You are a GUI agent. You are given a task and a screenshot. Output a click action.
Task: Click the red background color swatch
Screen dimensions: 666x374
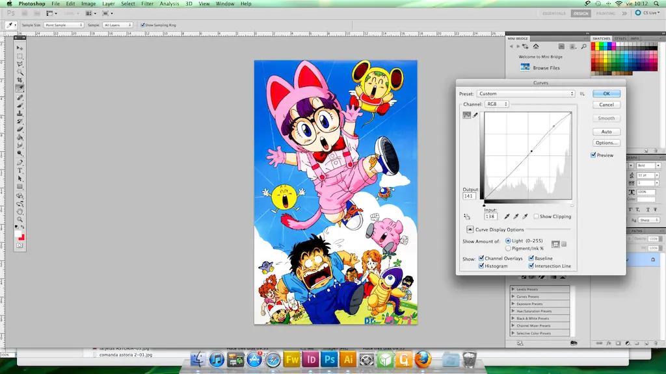point(21,238)
